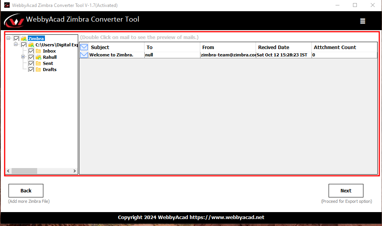Viewport: 382px width, 226px height.
Task: Uncheck the C:\Users\Digital path checkbox
Action: tap(24, 45)
